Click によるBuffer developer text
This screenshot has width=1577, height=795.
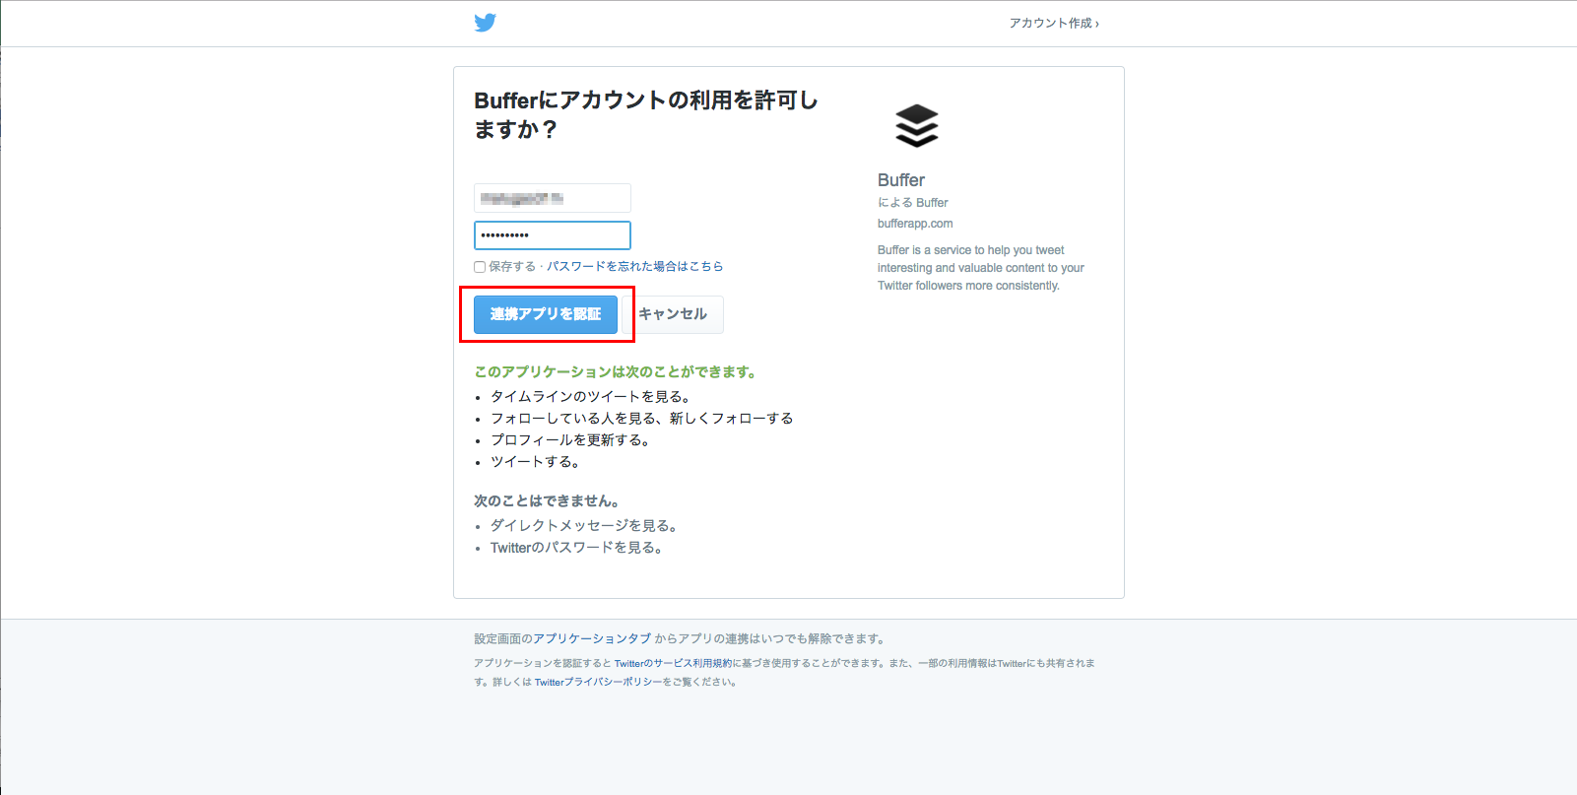(913, 203)
